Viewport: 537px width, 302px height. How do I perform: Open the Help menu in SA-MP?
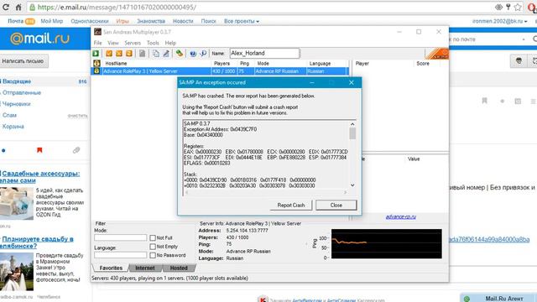pos(170,43)
